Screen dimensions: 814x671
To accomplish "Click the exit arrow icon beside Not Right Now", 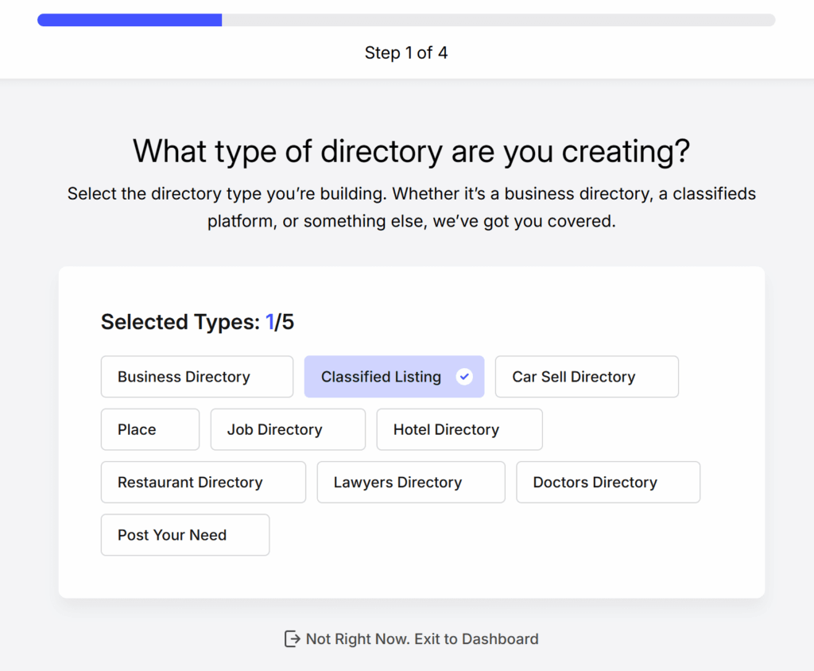I will click(x=293, y=639).
